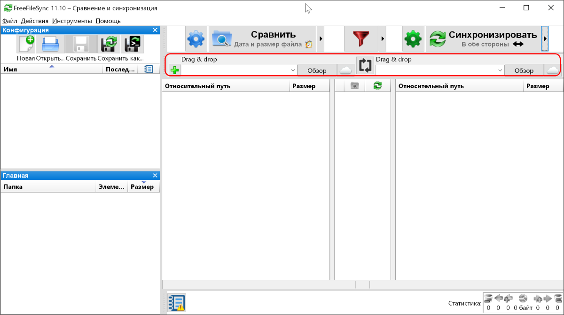564x315 pixels.
Task: Sort overview by Папка column
Action: [x=48, y=187]
